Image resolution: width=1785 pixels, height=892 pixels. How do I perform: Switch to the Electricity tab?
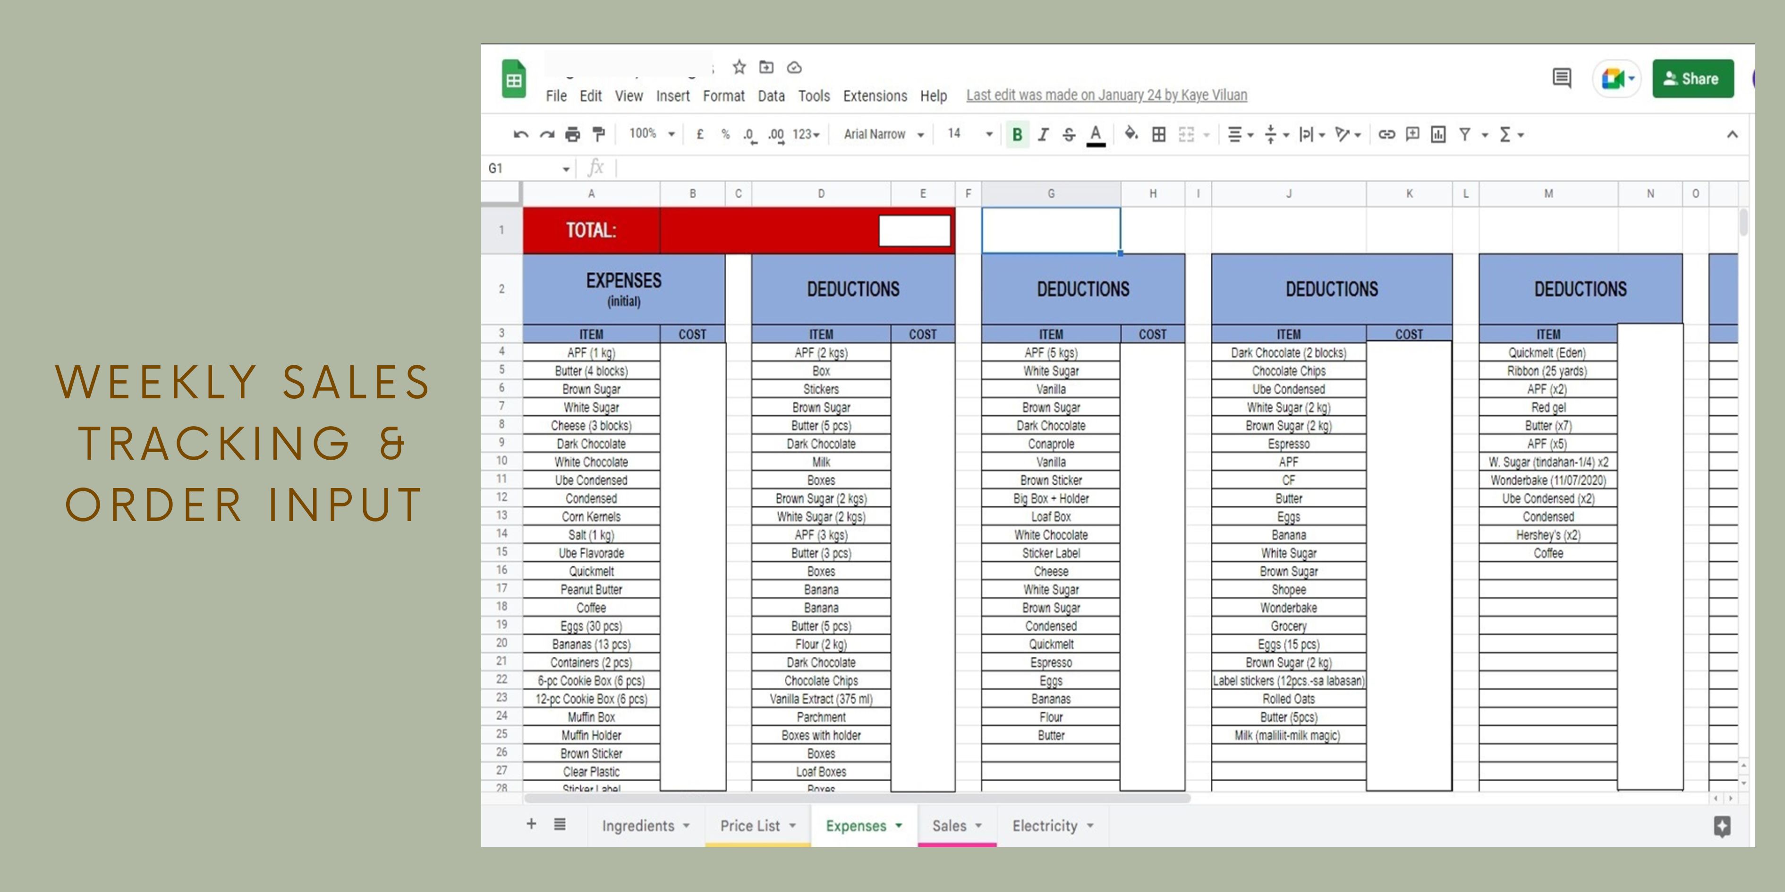tap(1053, 825)
